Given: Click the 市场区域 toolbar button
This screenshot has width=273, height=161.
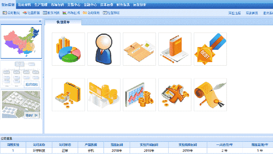Looking at the screenshot, I should [71, 13].
